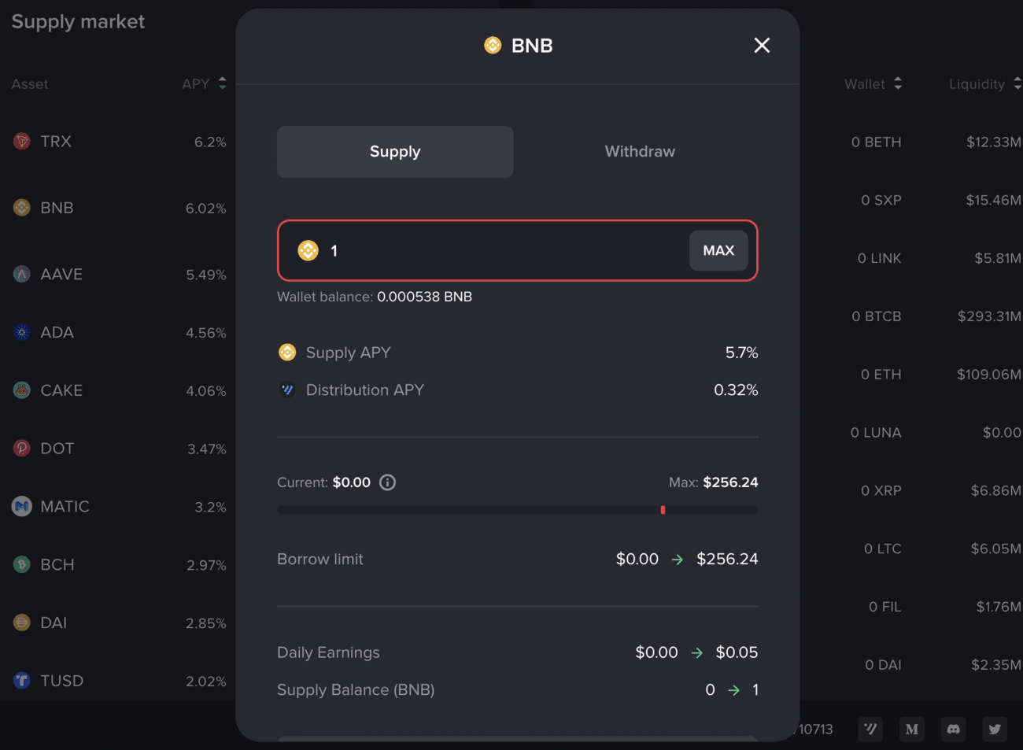Click the TRX token icon
Viewport: 1023px width, 750px height.
tap(22, 142)
